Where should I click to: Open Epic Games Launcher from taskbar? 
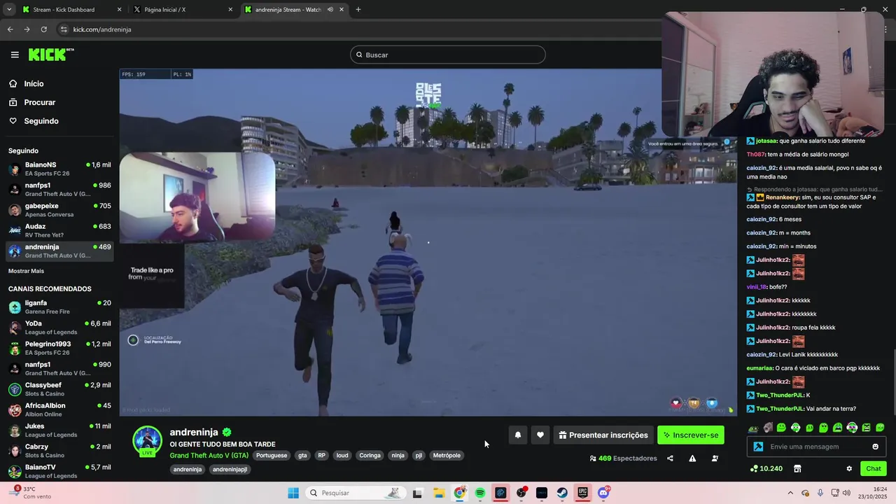[582, 493]
